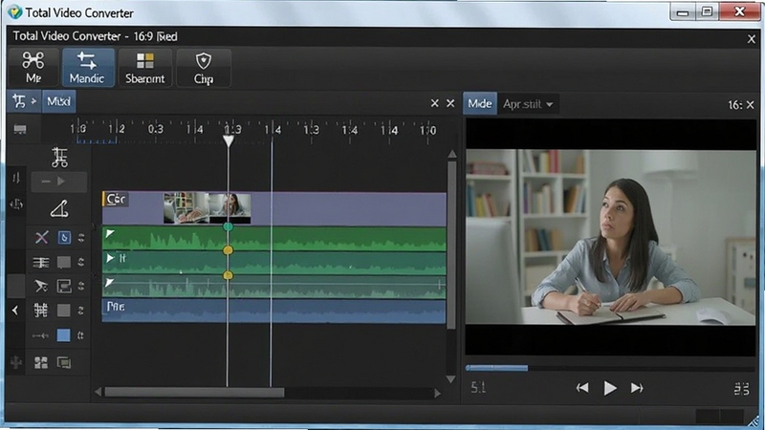Select the Mandic toolbar button
The width and height of the screenshot is (765, 430).
[x=87, y=67]
